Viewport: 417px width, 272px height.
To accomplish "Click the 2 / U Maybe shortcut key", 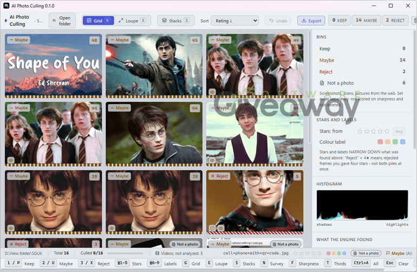I will coord(48,263).
